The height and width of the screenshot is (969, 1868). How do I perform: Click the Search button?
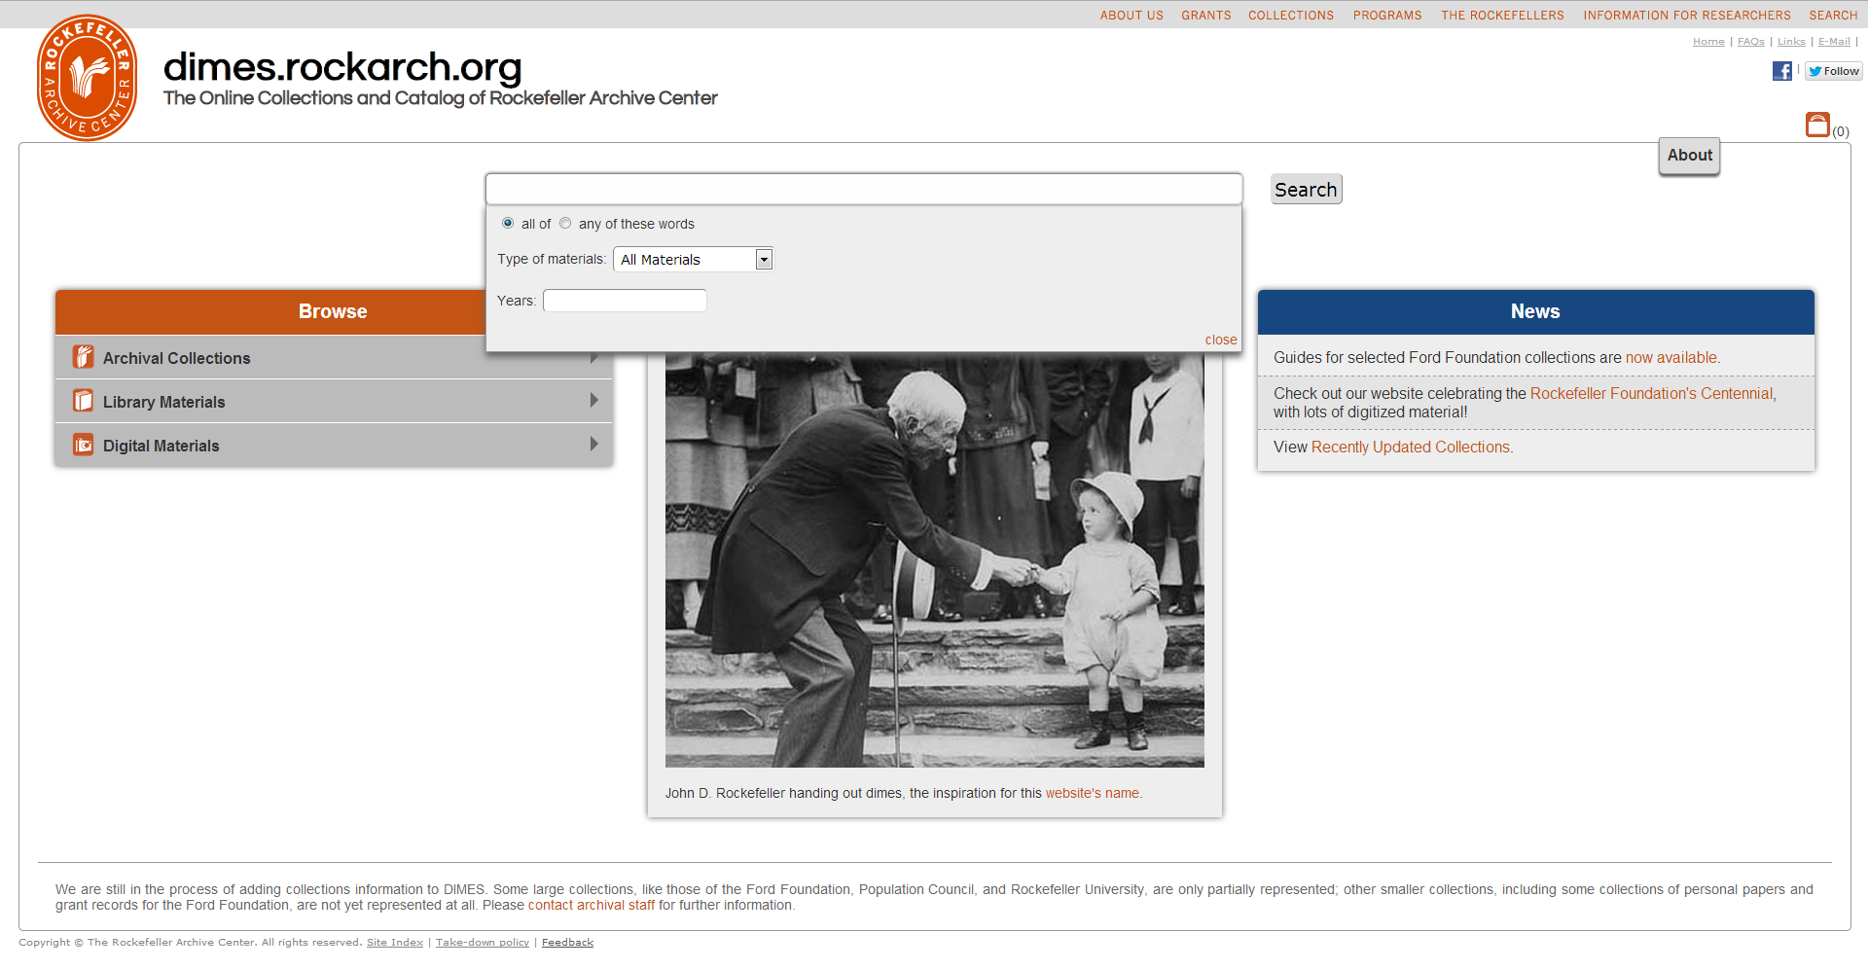coord(1306,189)
